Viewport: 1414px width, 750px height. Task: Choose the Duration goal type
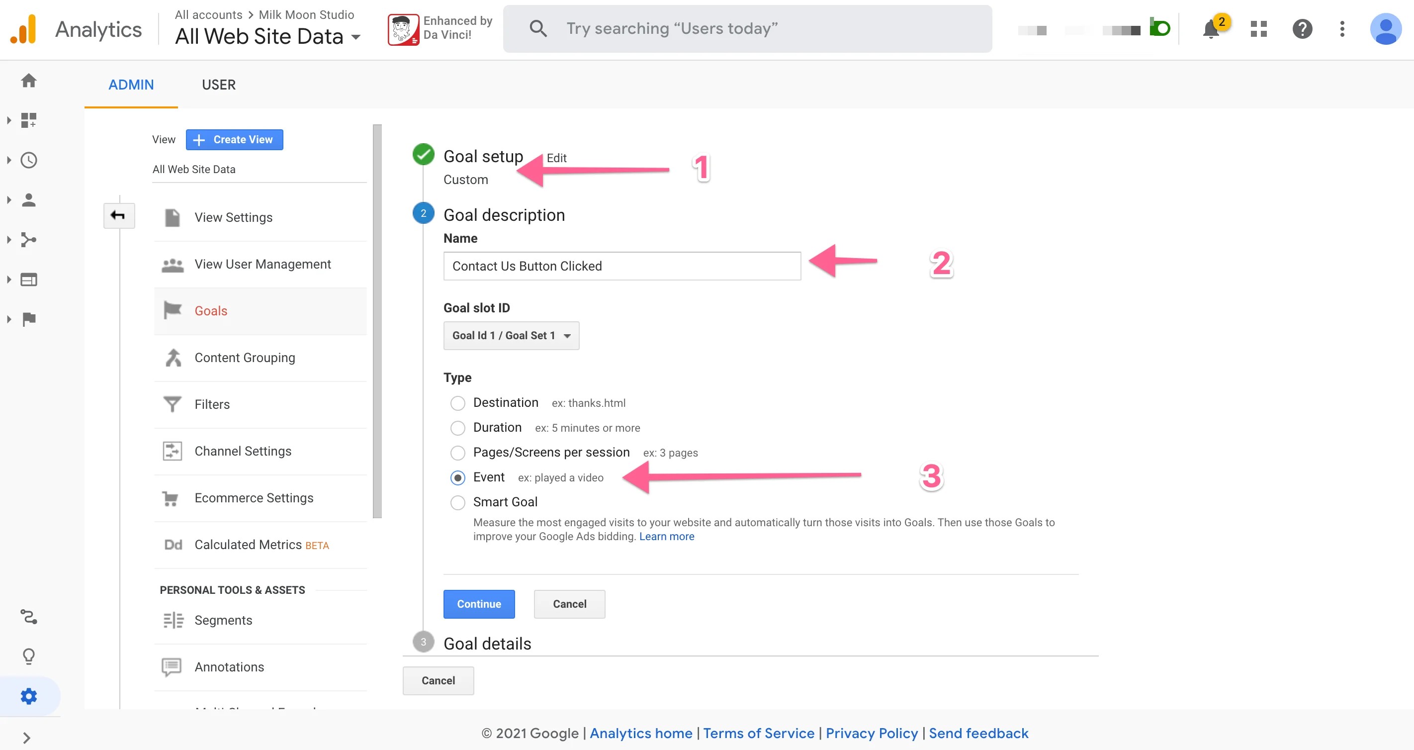coord(457,428)
